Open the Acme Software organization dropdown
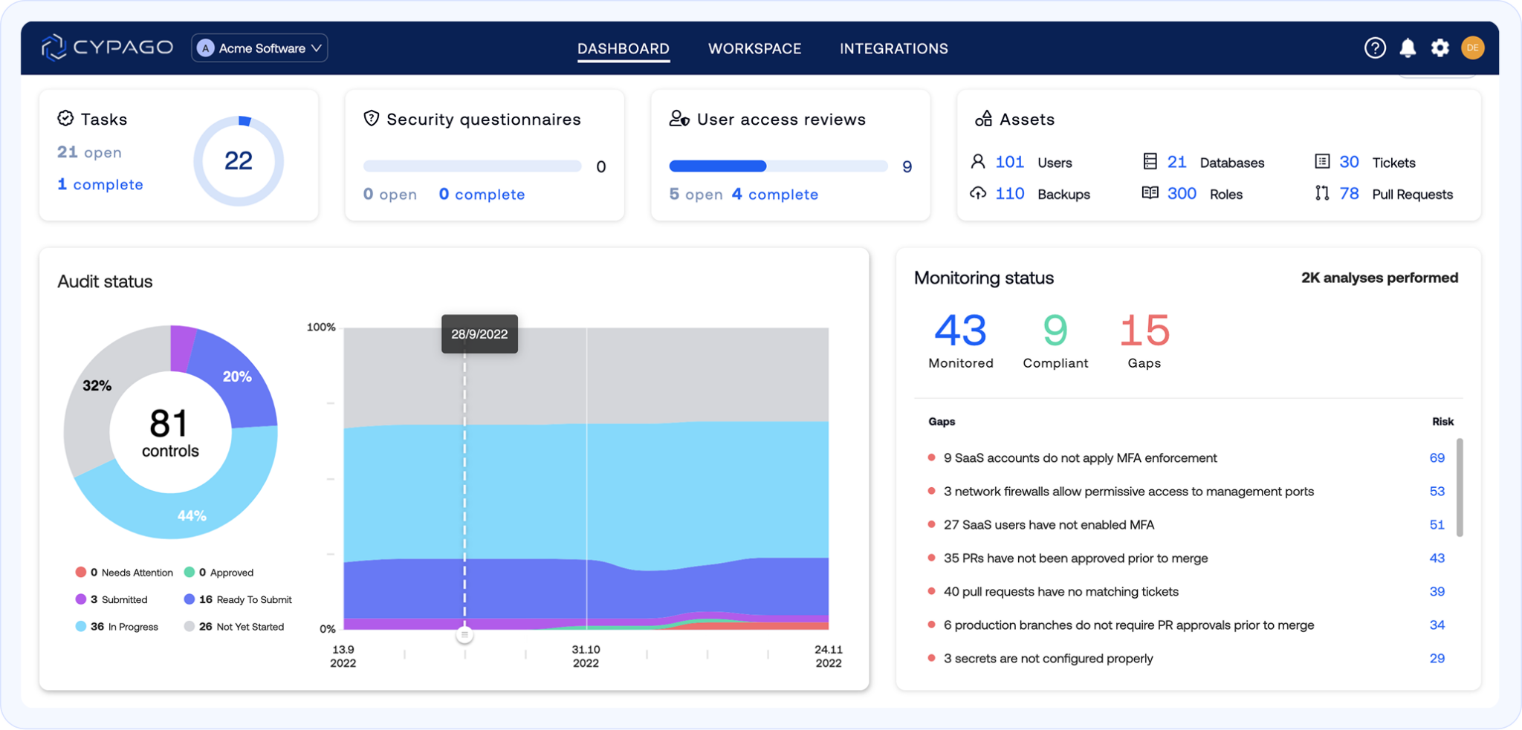This screenshot has width=1522, height=730. [x=259, y=48]
